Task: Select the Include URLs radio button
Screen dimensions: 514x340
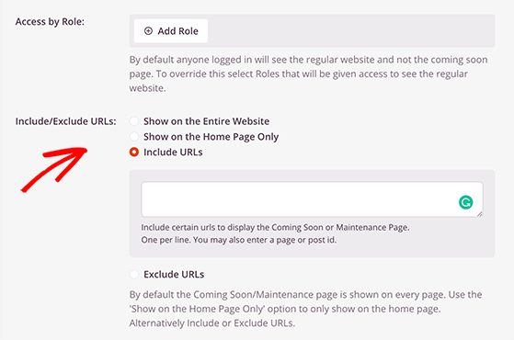Action: 134,152
